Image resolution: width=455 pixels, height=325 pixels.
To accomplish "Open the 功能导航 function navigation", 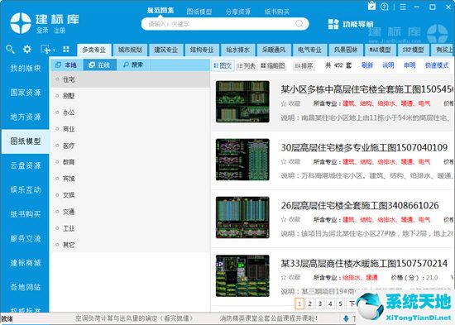I will [351, 24].
